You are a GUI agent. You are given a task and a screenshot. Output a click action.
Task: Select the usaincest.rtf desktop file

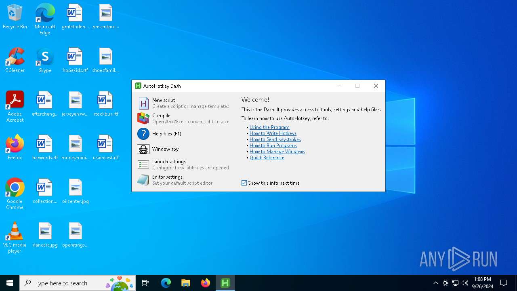[x=106, y=148]
